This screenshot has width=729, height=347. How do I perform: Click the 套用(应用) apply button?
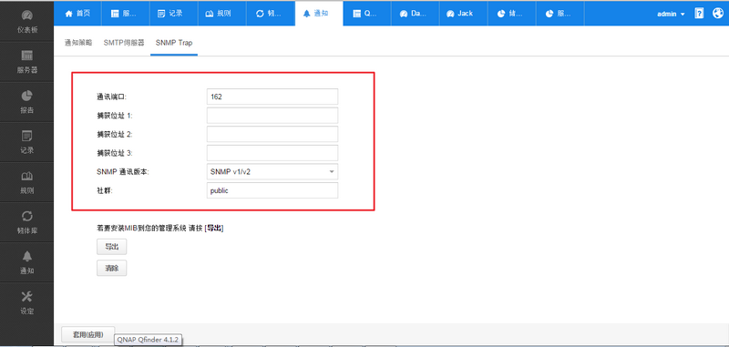tap(87, 334)
